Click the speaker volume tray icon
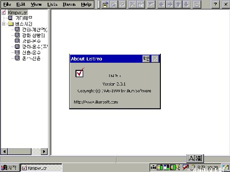Viewport: 230px width, 172px height. click(178, 168)
